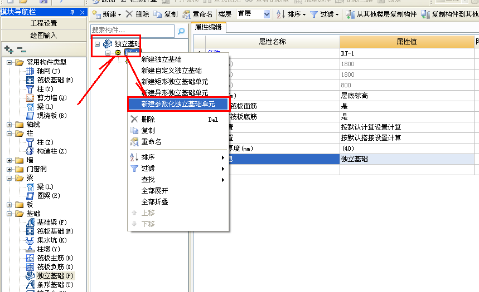Click the search magnifier icon

pos(181,31)
